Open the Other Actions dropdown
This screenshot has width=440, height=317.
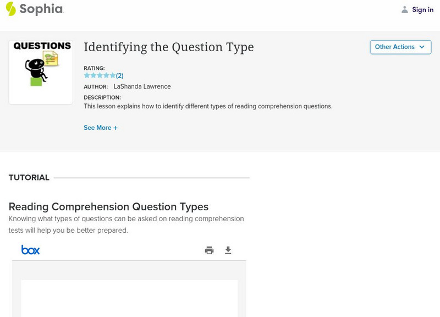point(400,47)
